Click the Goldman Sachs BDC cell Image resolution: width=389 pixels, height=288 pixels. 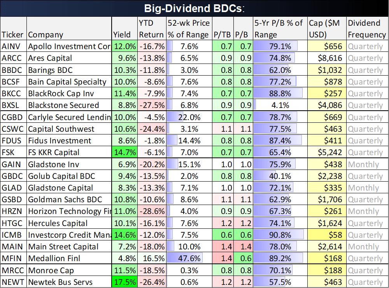click(x=69, y=200)
